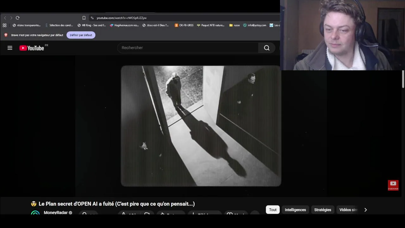Image resolution: width=405 pixels, height=228 pixels.
Task: Go back with the browser back arrow
Action: [x=5, y=18]
